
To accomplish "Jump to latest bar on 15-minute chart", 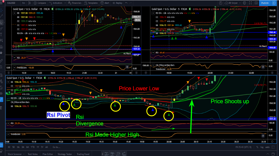I will 127,67.
